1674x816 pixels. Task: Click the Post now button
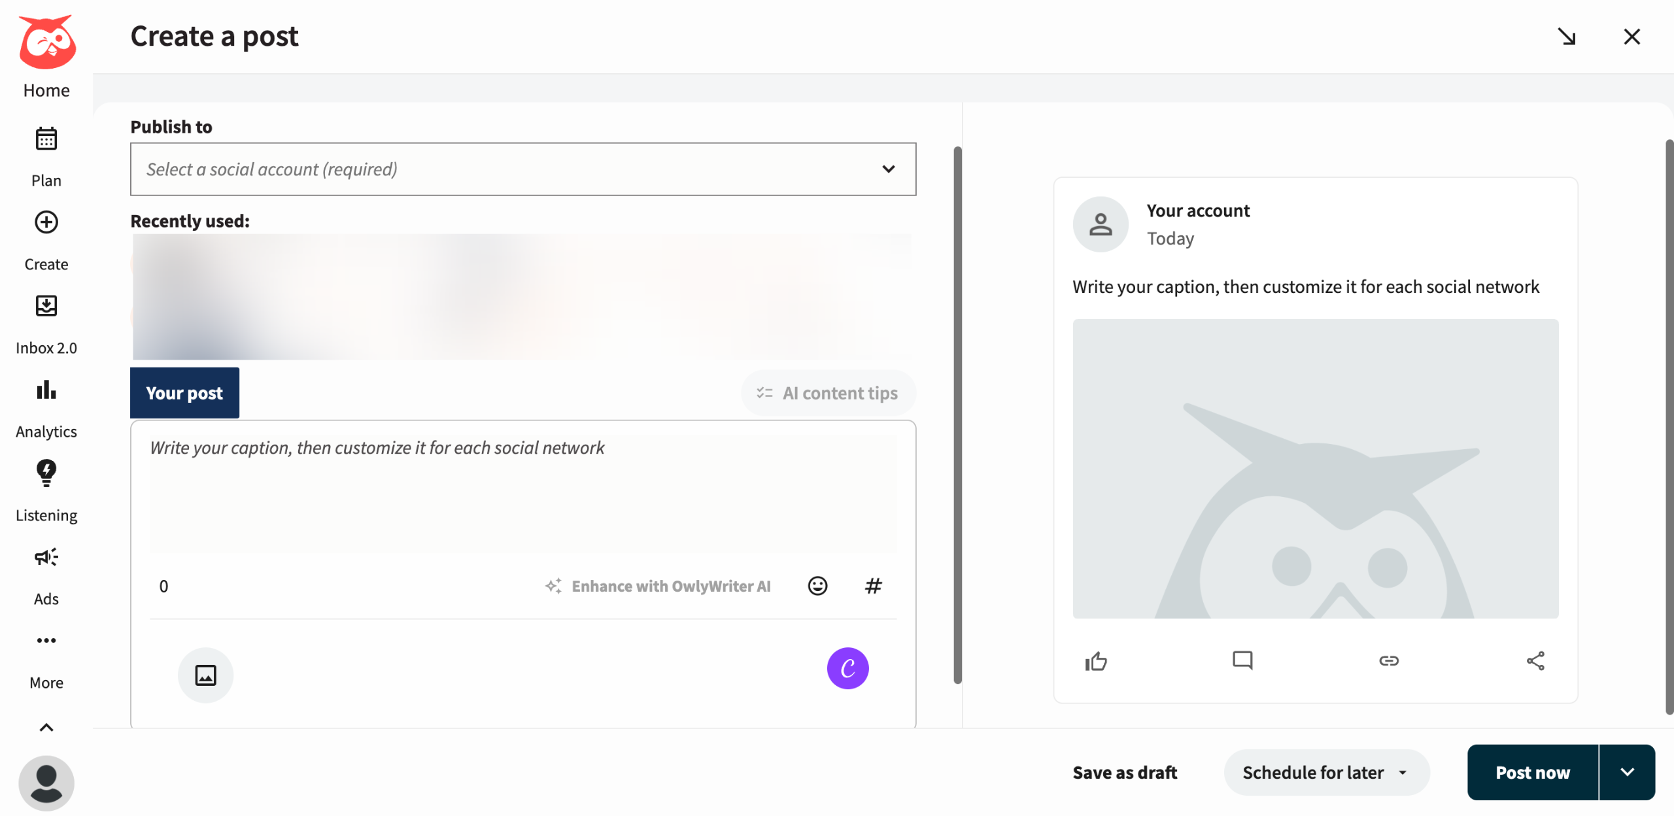point(1532,772)
